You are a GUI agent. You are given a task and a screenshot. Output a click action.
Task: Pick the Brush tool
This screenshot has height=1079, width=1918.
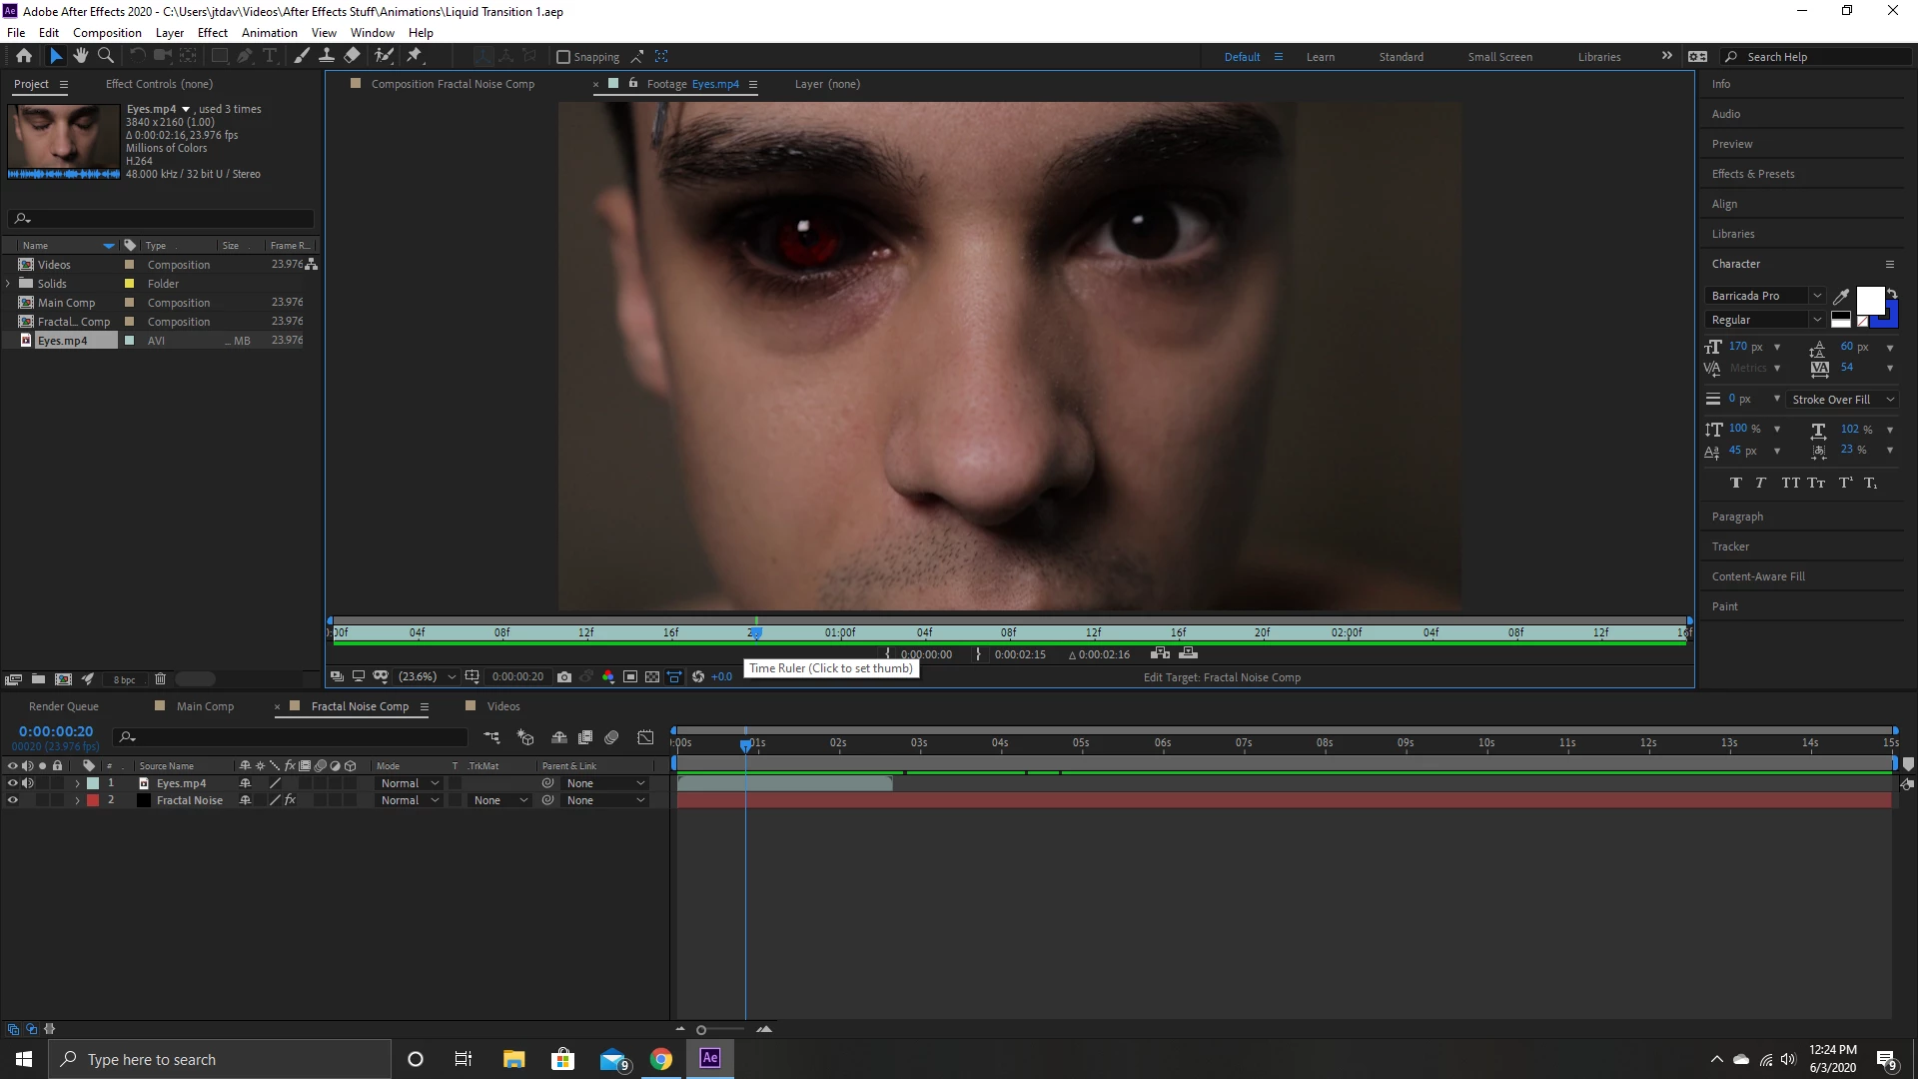(x=302, y=56)
